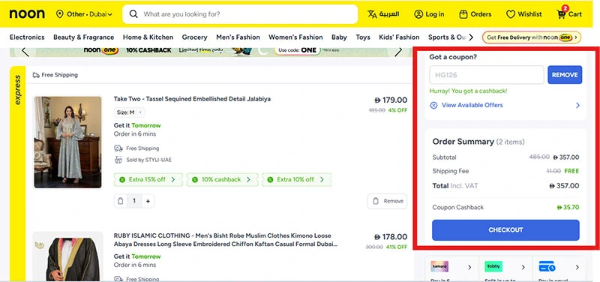Open the Home & Kitchen category

tap(148, 37)
